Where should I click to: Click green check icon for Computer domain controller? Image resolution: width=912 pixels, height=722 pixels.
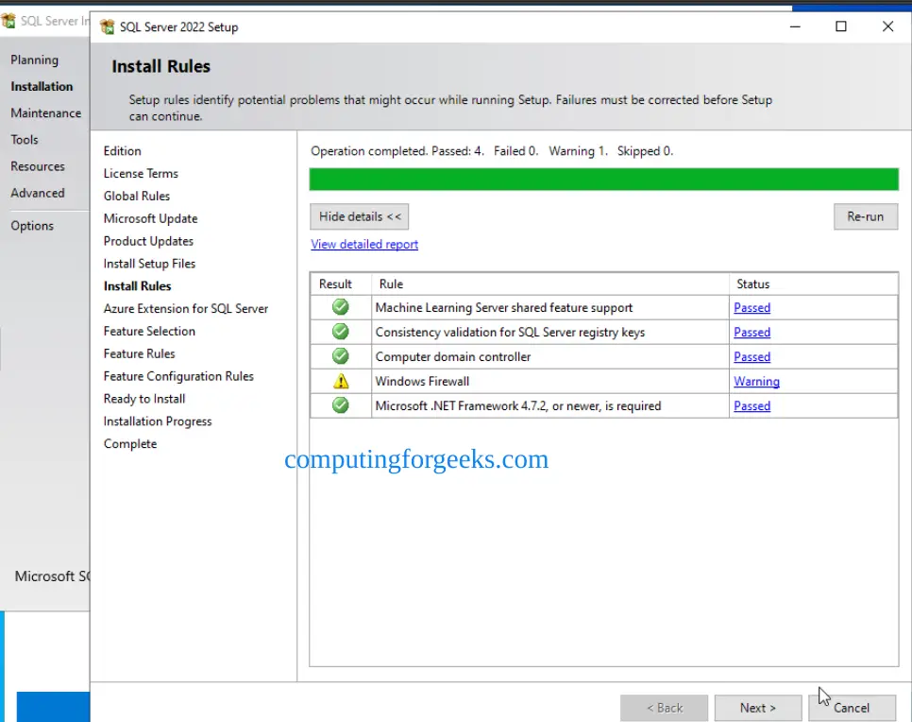(x=340, y=355)
